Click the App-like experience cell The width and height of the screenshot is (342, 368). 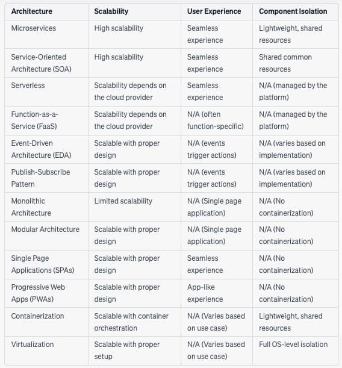(205, 293)
